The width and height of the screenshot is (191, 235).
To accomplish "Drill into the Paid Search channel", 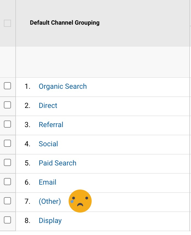I will point(57,163).
